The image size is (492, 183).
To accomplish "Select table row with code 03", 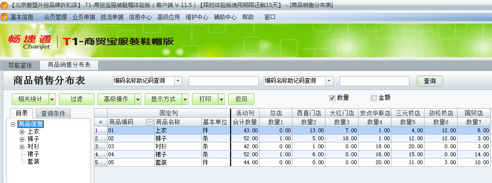I will click(x=292, y=146).
